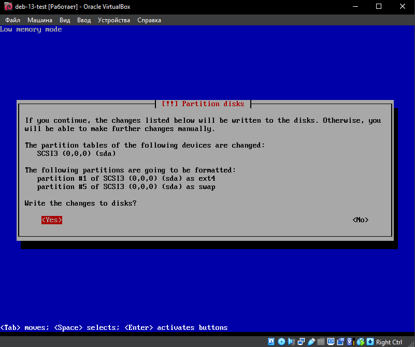Open the network adapter status icon

click(x=301, y=342)
